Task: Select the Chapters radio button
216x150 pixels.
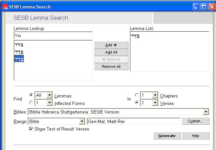Action: [x=137, y=95]
